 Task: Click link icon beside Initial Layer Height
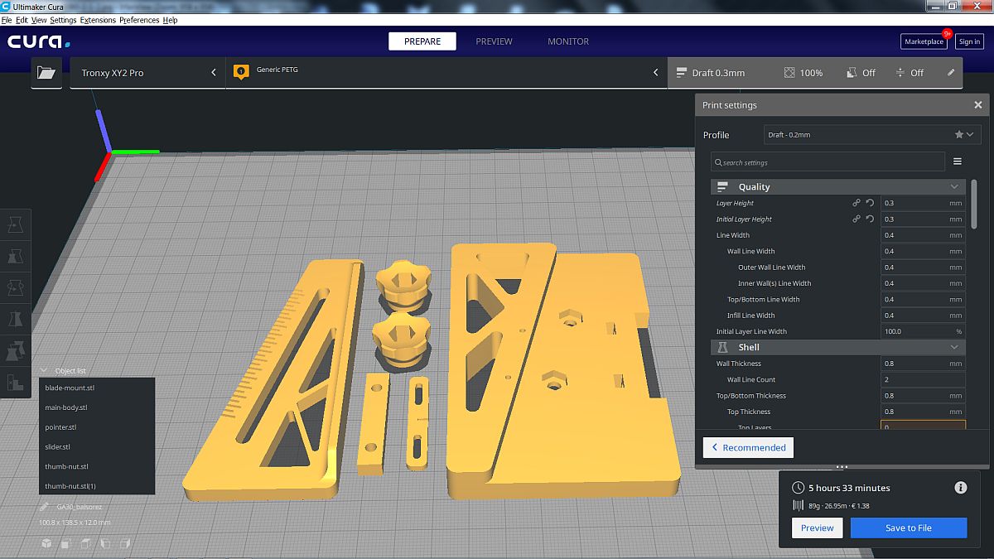856,219
